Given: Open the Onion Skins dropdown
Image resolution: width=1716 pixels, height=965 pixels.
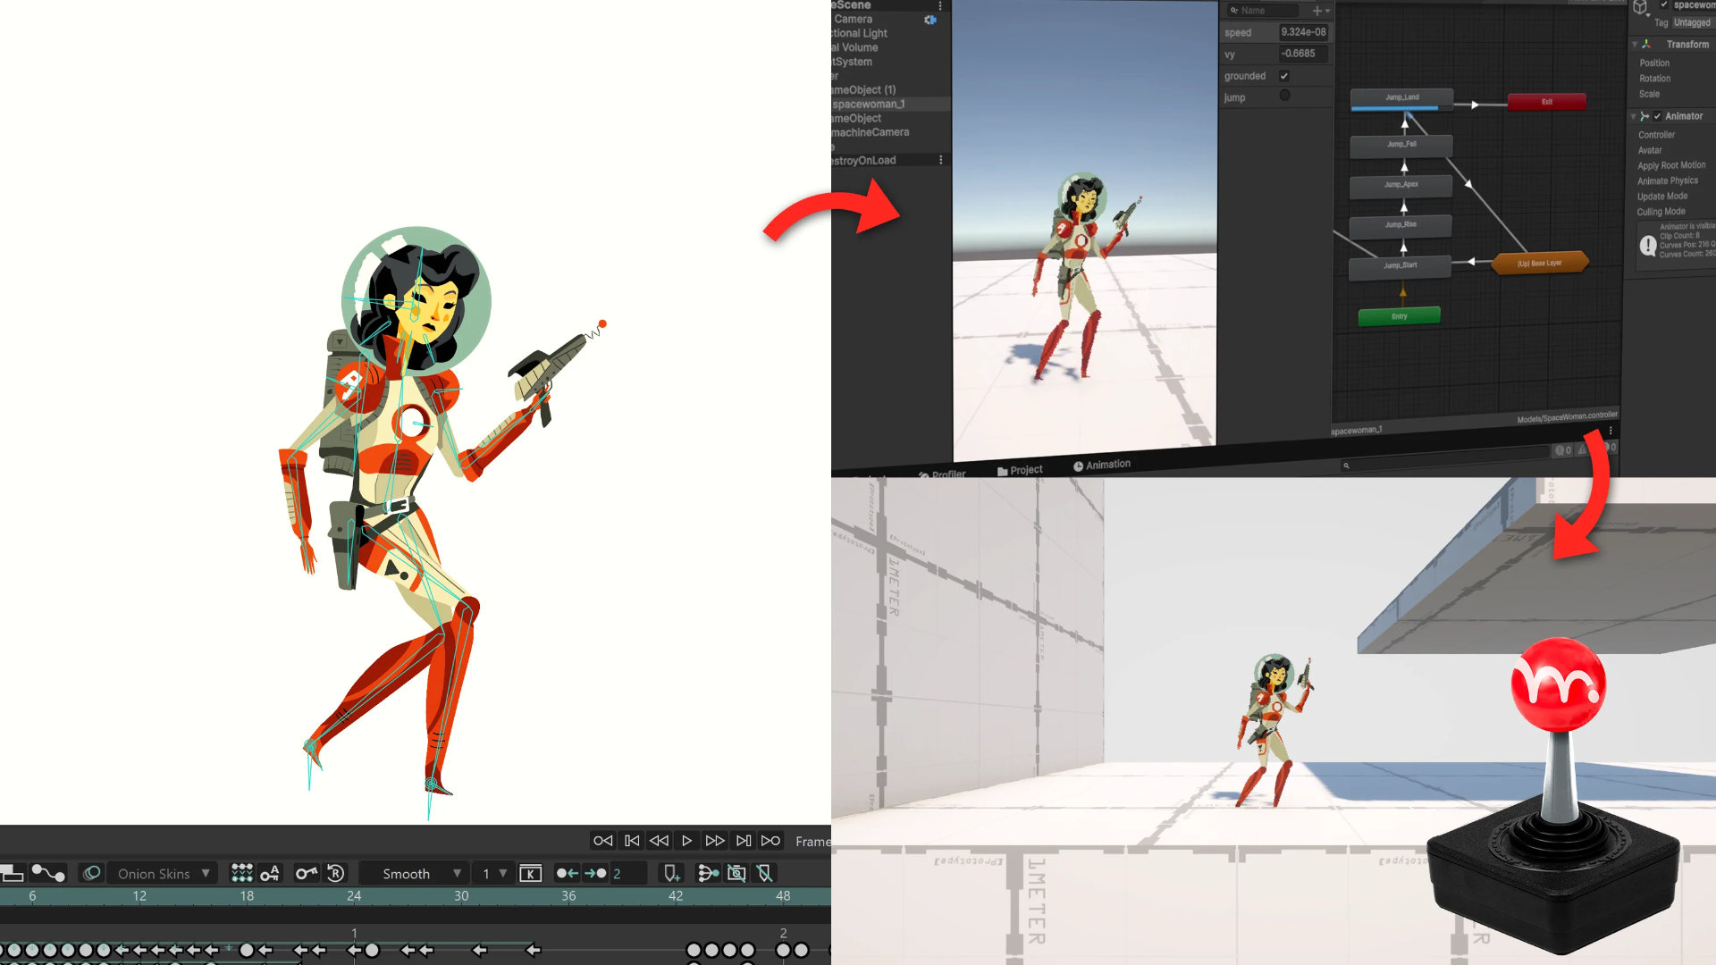Looking at the screenshot, I should click(163, 874).
